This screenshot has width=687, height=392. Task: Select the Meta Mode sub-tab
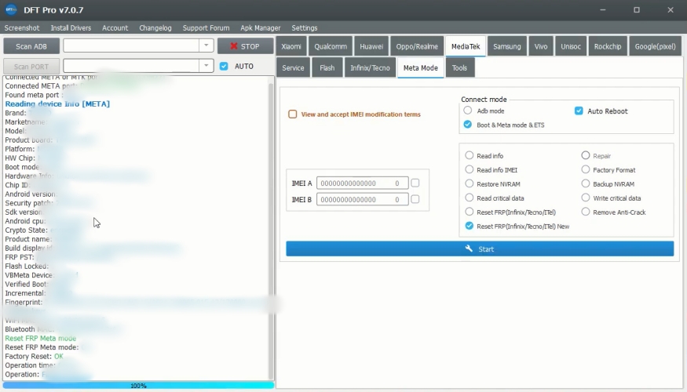(x=421, y=67)
